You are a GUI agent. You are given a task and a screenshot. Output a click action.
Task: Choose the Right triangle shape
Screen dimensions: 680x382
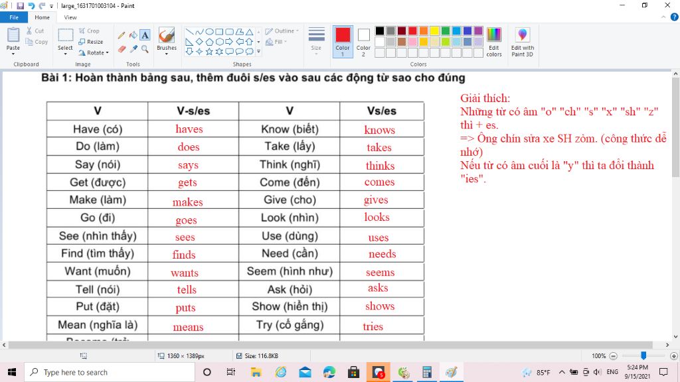[189, 42]
